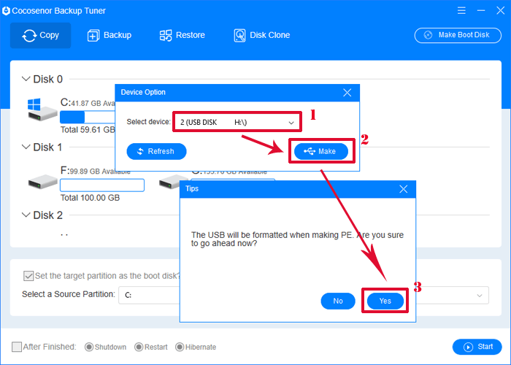Screen dimensions: 511x365
Task: Click the second Disk 1 drive icon
Action: pos(173,182)
